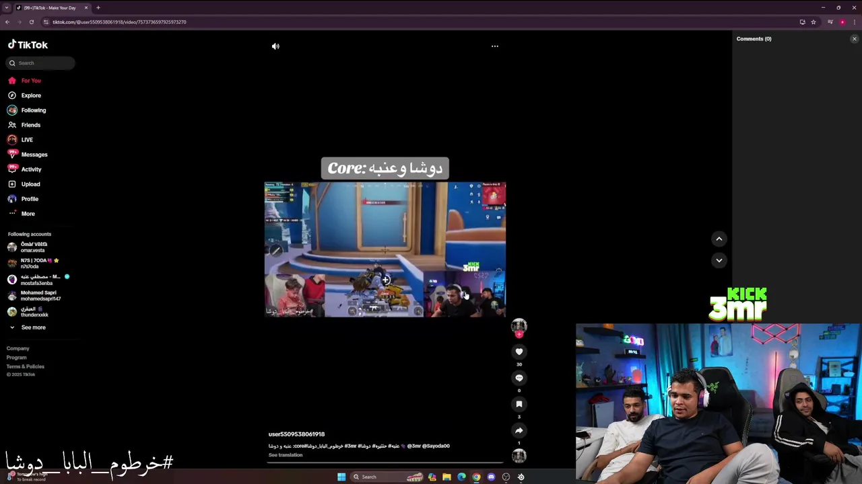Open Terms & Policies footer link
This screenshot has height=484, width=862.
26,366
